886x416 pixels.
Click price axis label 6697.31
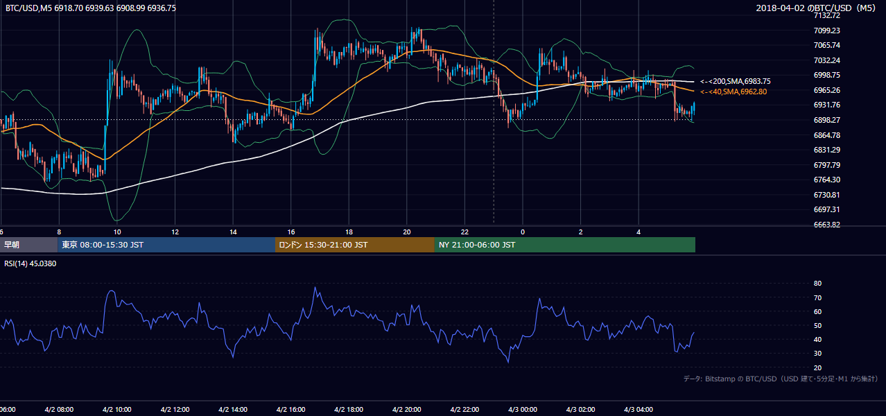(x=826, y=209)
